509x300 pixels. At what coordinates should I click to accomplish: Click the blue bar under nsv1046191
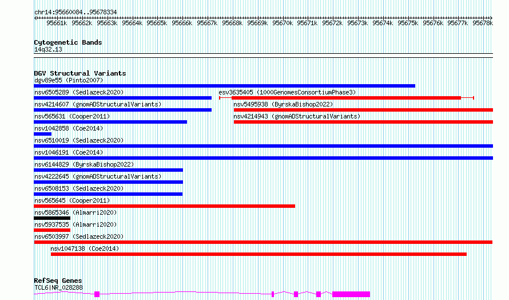263,158
